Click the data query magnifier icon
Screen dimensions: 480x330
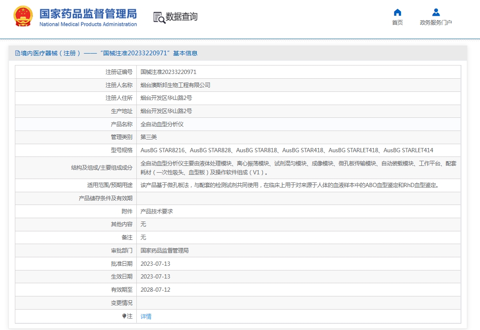(x=159, y=17)
